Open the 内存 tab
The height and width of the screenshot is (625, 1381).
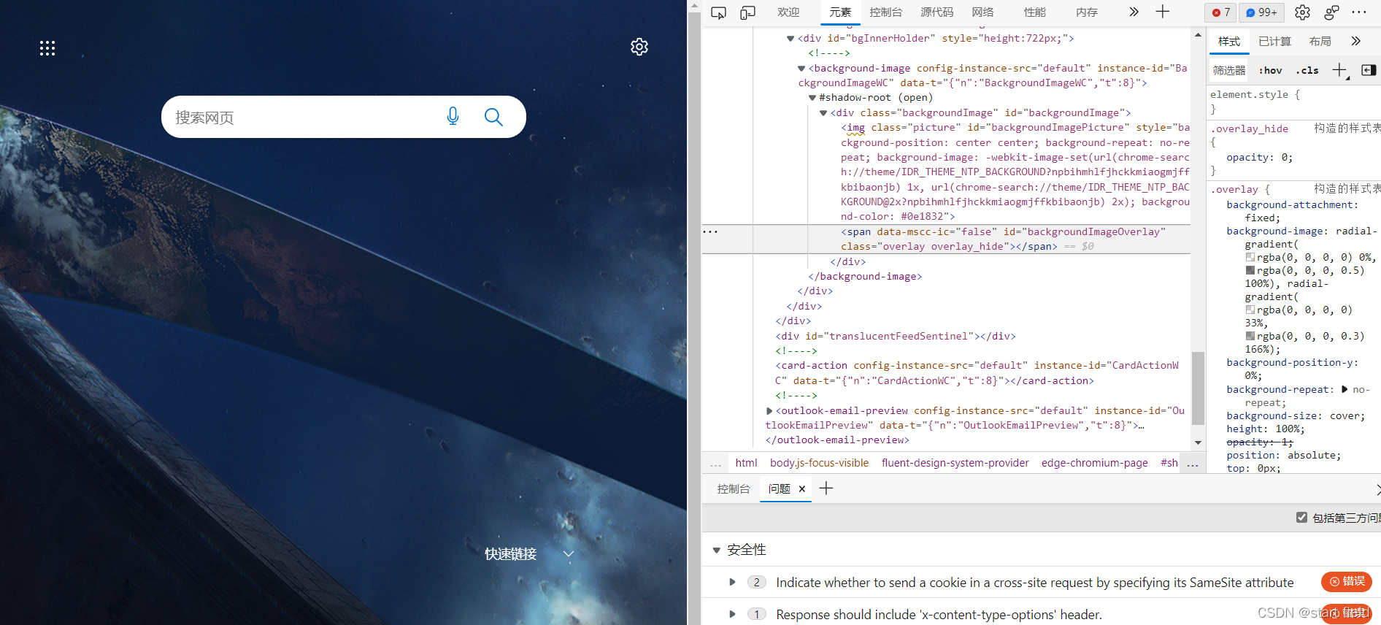coord(1087,12)
